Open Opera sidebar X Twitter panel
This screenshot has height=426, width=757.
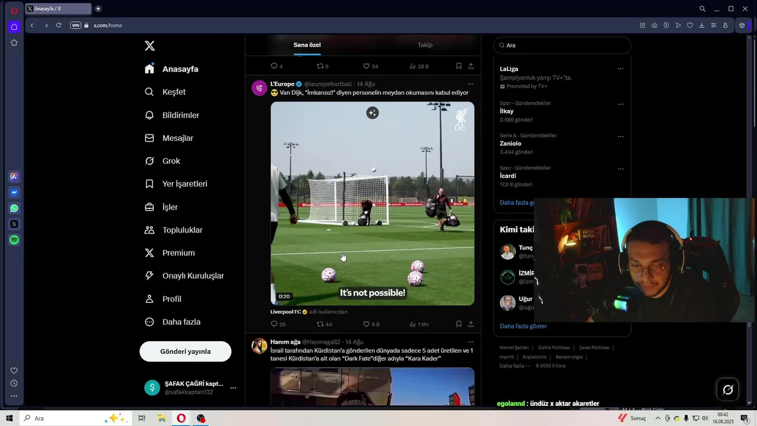[x=14, y=224]
